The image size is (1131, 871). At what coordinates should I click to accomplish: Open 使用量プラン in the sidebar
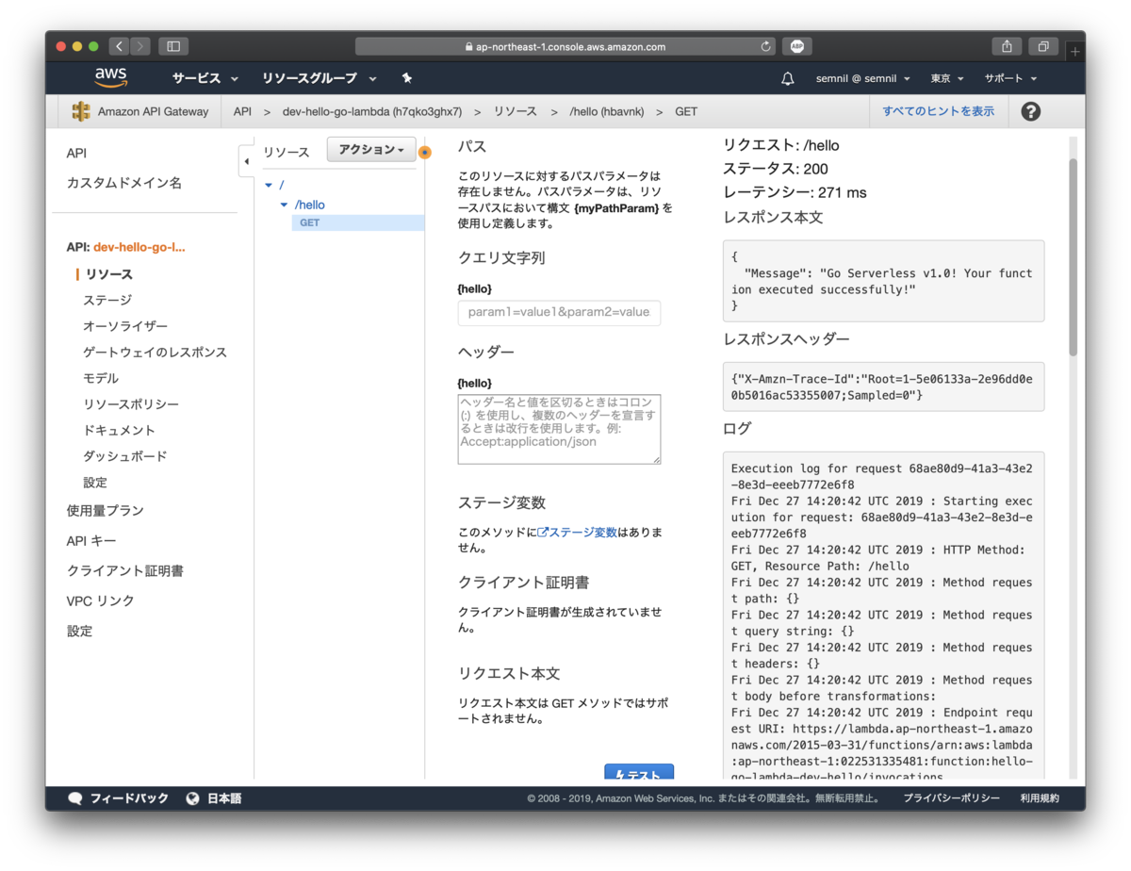pos(105,510)
